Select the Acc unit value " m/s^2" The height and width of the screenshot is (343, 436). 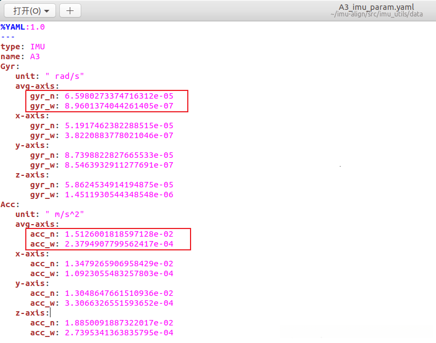coord(64,215)
